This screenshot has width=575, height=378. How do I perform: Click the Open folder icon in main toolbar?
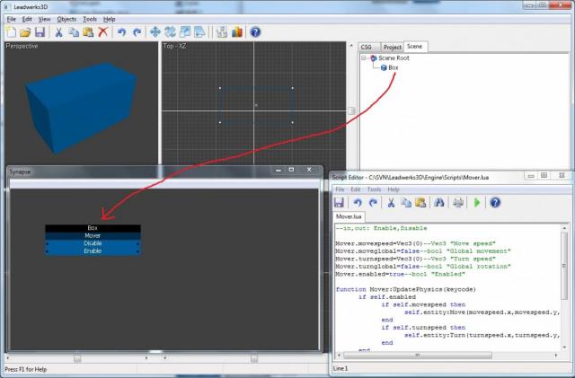point(24,31)
